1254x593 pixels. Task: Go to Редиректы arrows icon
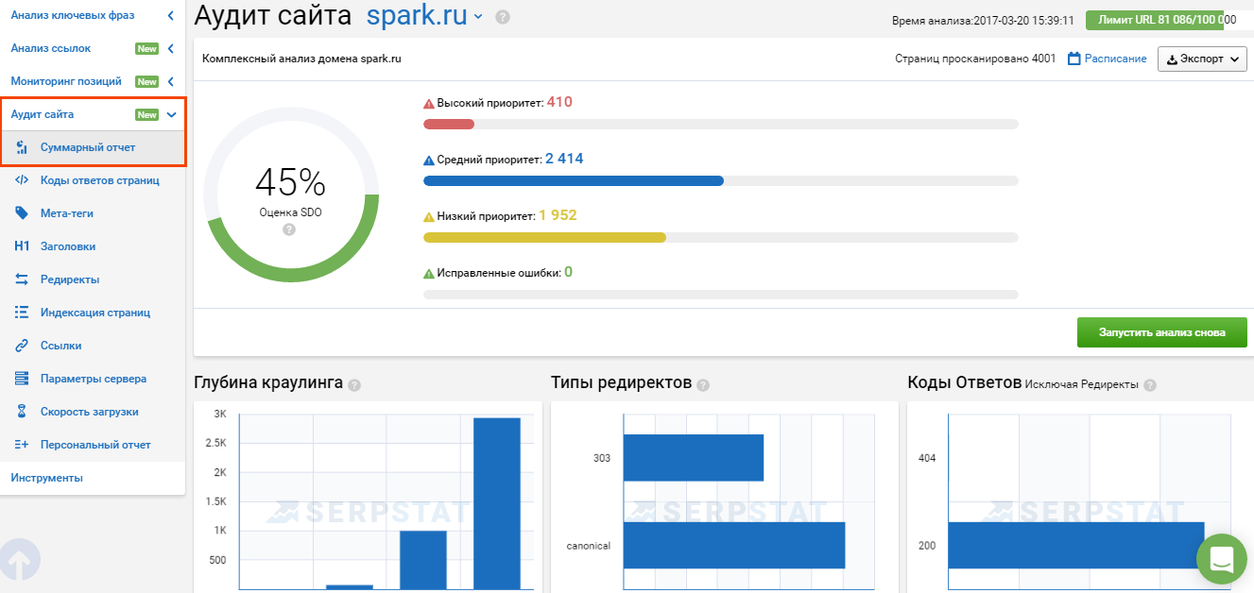pos(21,280)
